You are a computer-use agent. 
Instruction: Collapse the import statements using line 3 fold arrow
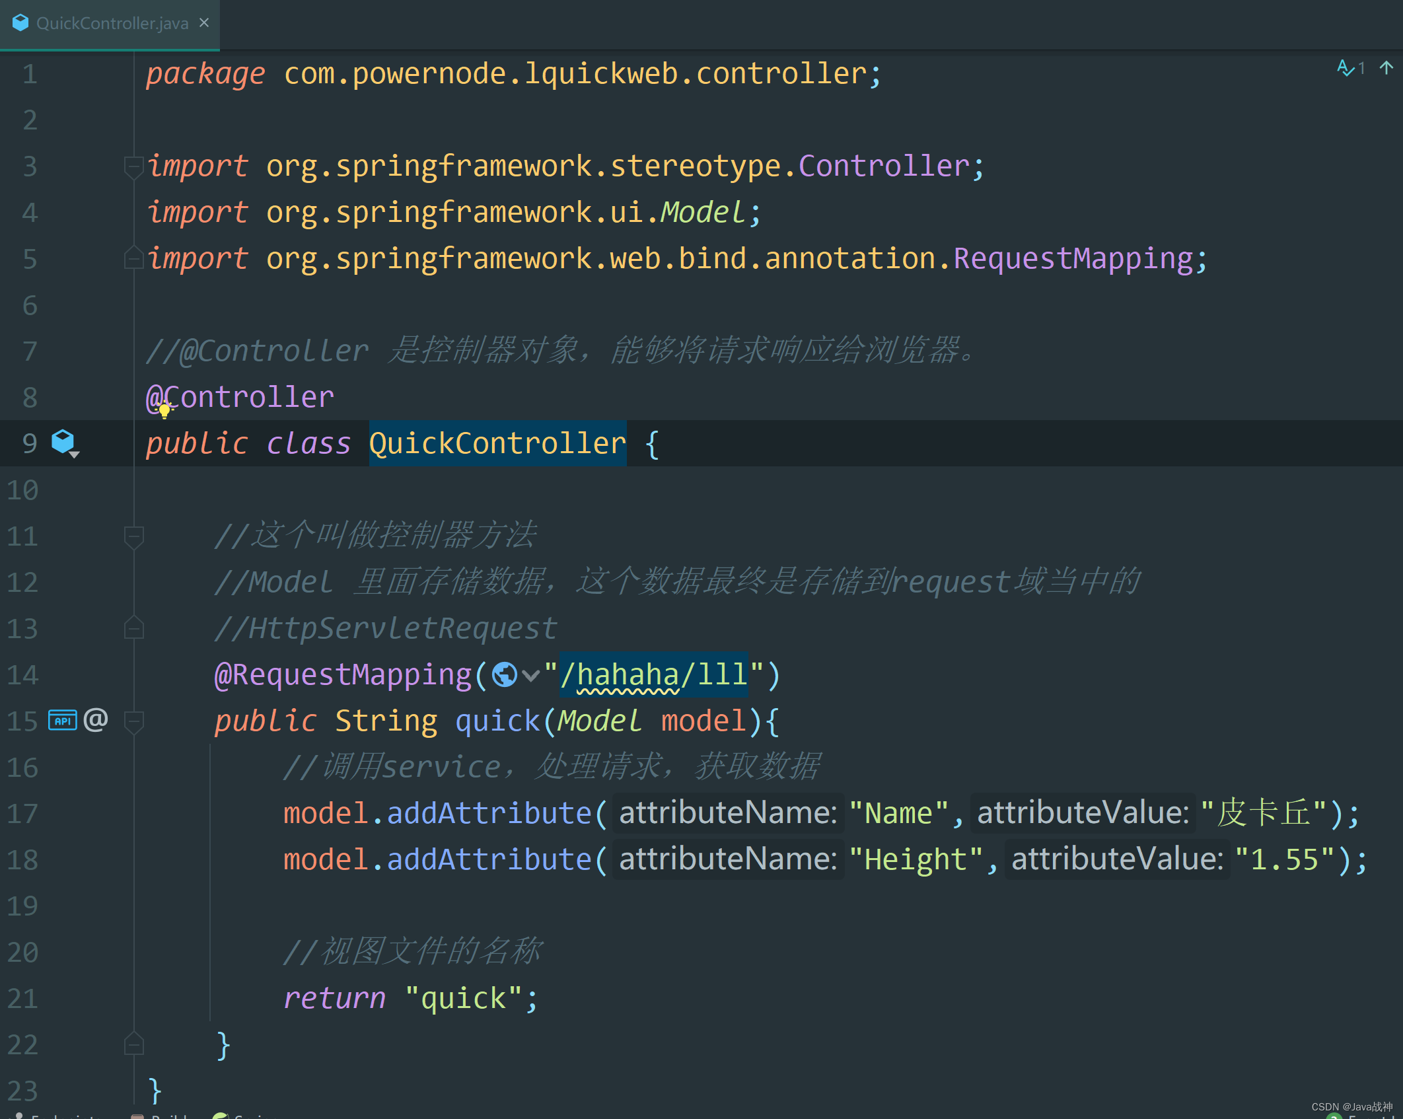[x=133, y=166]
